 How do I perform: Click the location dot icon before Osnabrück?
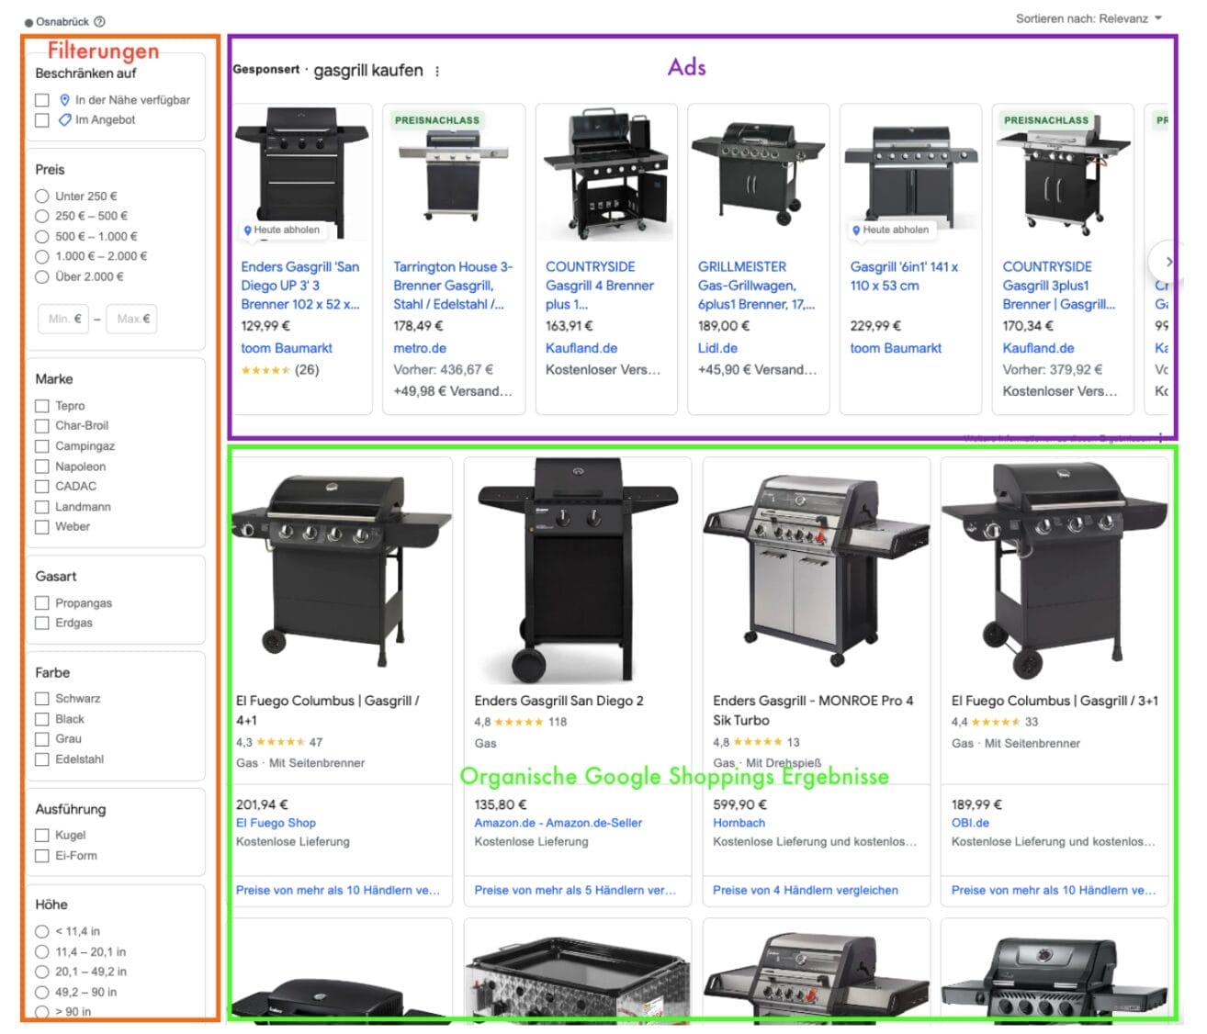(x=28, y=20)
